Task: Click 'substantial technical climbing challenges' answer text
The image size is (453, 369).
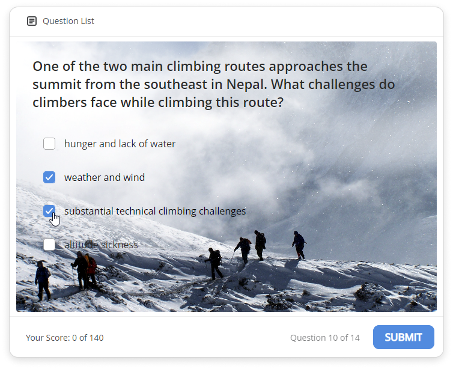Action: pos(155,211)
